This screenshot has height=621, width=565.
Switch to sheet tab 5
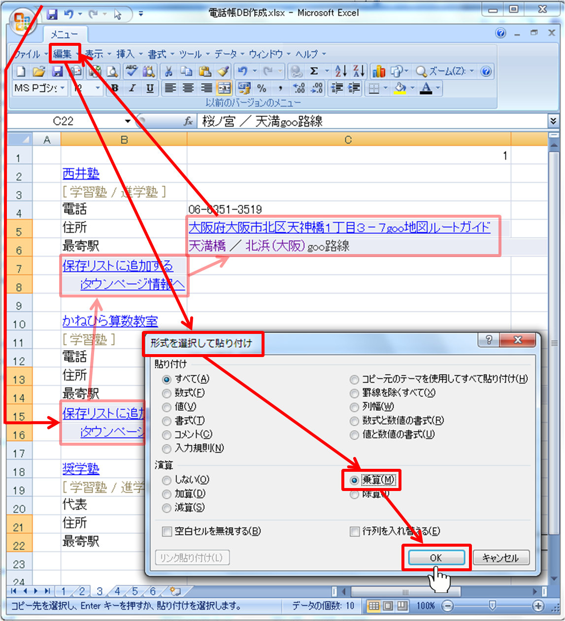(x=134, y=591)
